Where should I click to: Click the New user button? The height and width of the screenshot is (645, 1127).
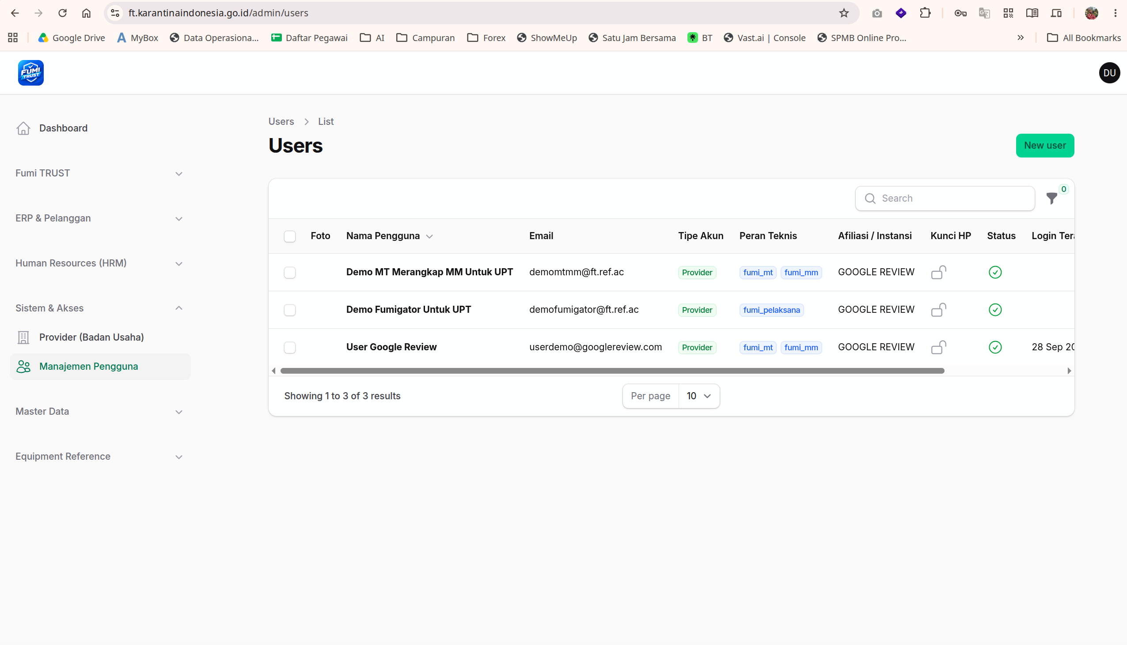point(1044,145)
